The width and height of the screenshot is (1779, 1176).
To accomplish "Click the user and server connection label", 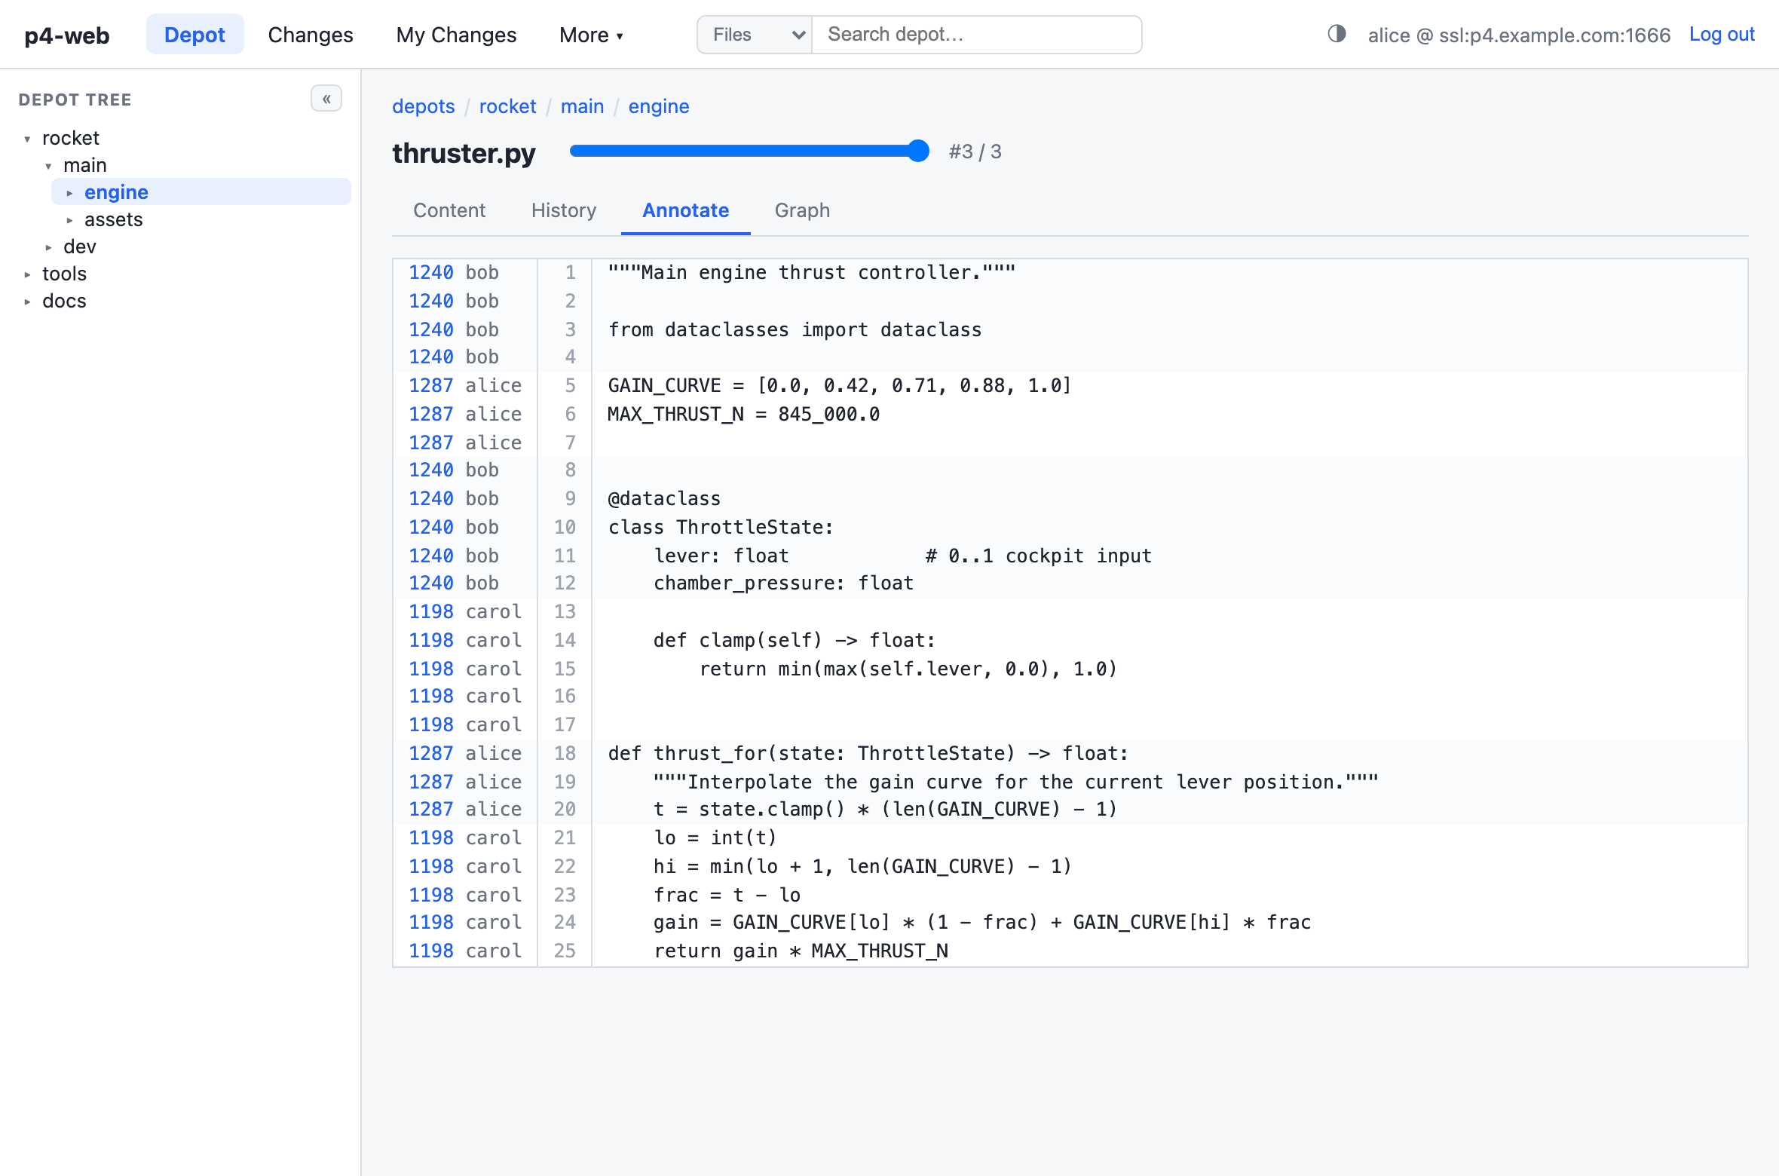I will pos(1519,35).
